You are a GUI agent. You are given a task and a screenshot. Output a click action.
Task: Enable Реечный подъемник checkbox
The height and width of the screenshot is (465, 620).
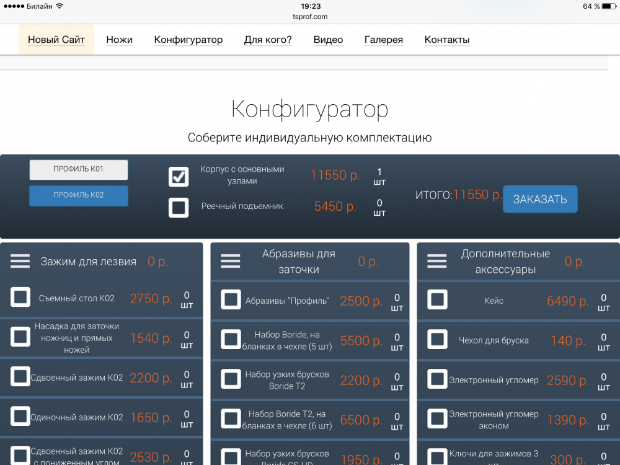(x=179, y=207)
